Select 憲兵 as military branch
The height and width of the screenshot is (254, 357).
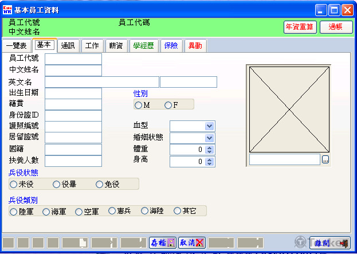112,211
